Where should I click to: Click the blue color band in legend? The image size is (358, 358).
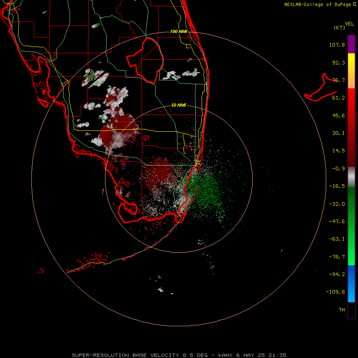pyautogui.click(x=351, y=284)
